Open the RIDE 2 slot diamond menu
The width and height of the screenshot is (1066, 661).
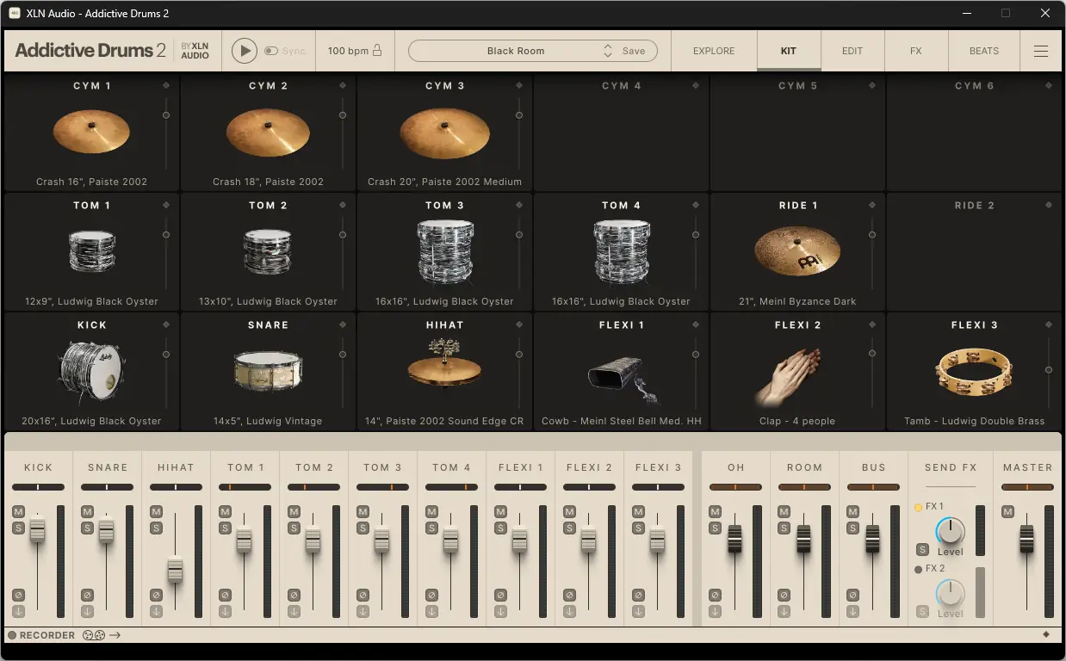click(x=1049, y=205)
